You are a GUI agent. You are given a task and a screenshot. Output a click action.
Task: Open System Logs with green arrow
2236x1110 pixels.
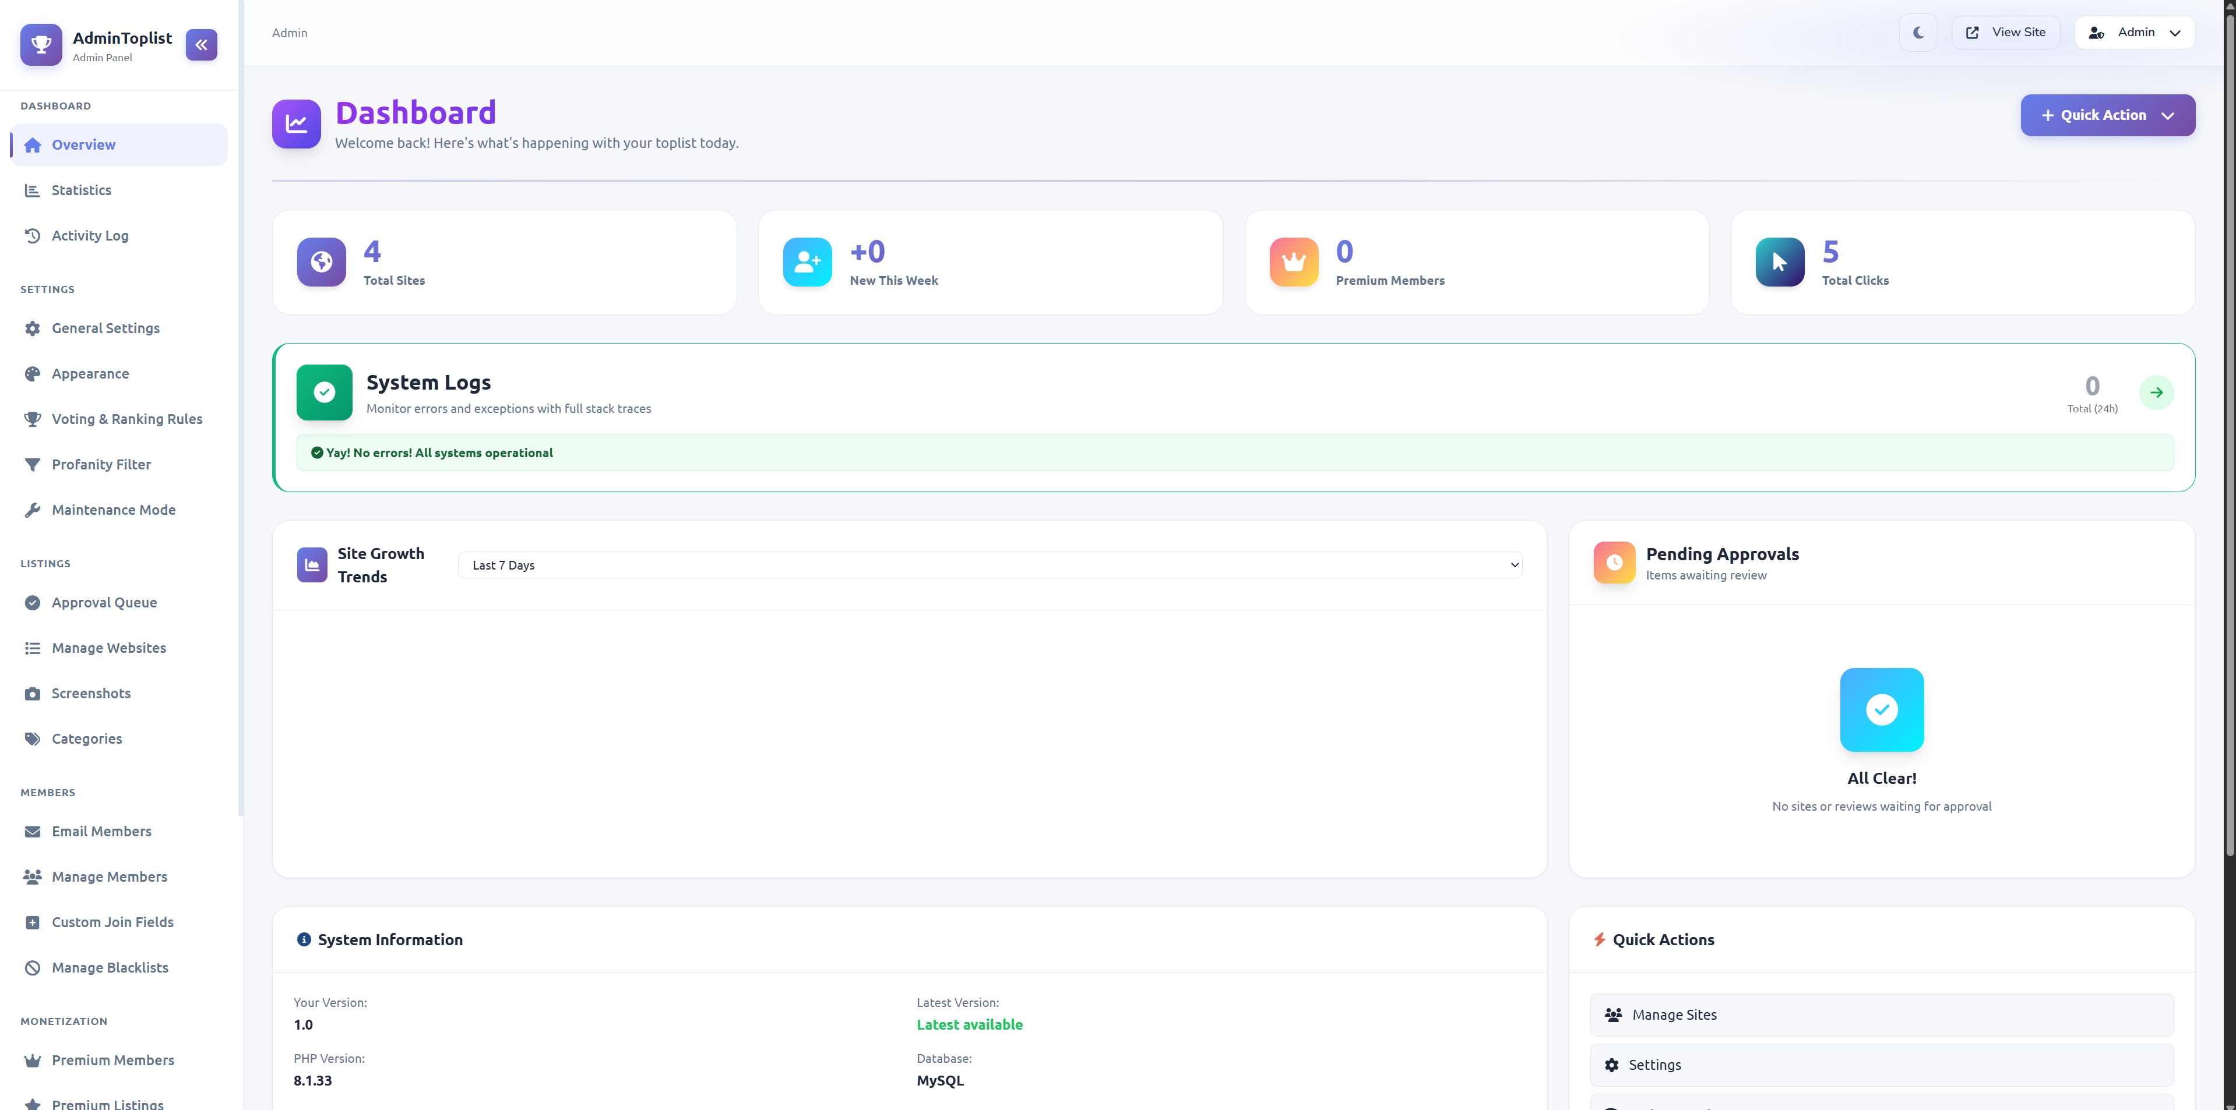click(x=2156, y=393)
